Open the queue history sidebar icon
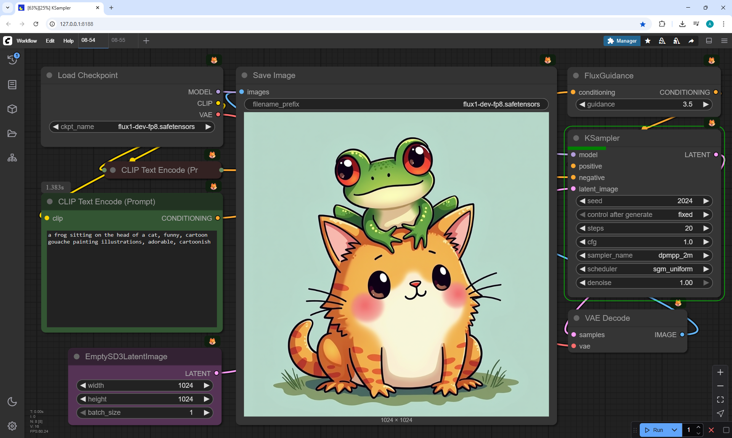 (x=12, y=59)
